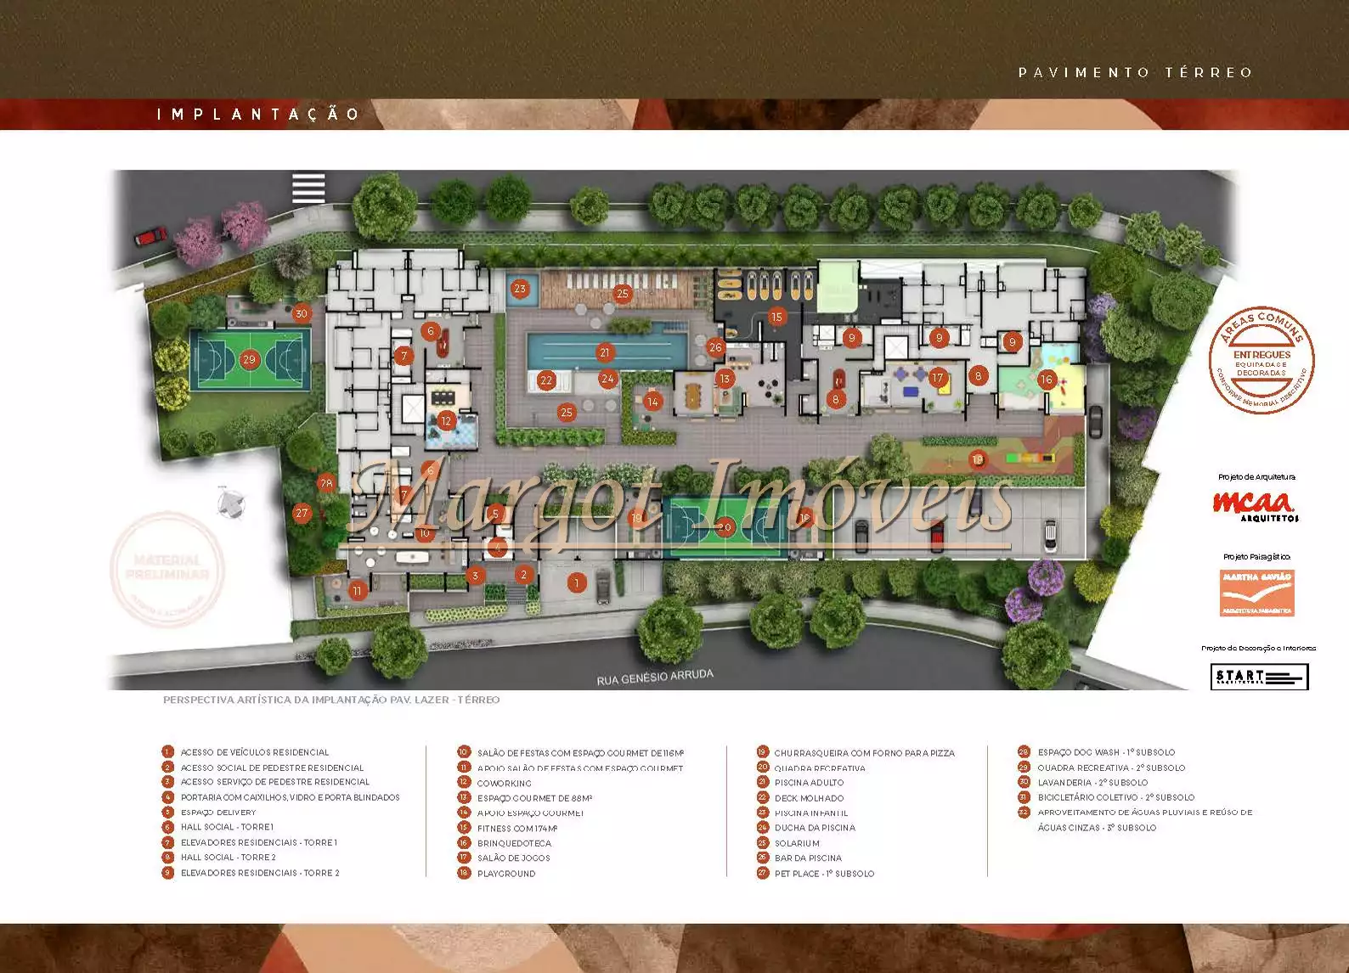
Task: Select the 'Projeto Paisagístico' label
Action: (1257, 557)
